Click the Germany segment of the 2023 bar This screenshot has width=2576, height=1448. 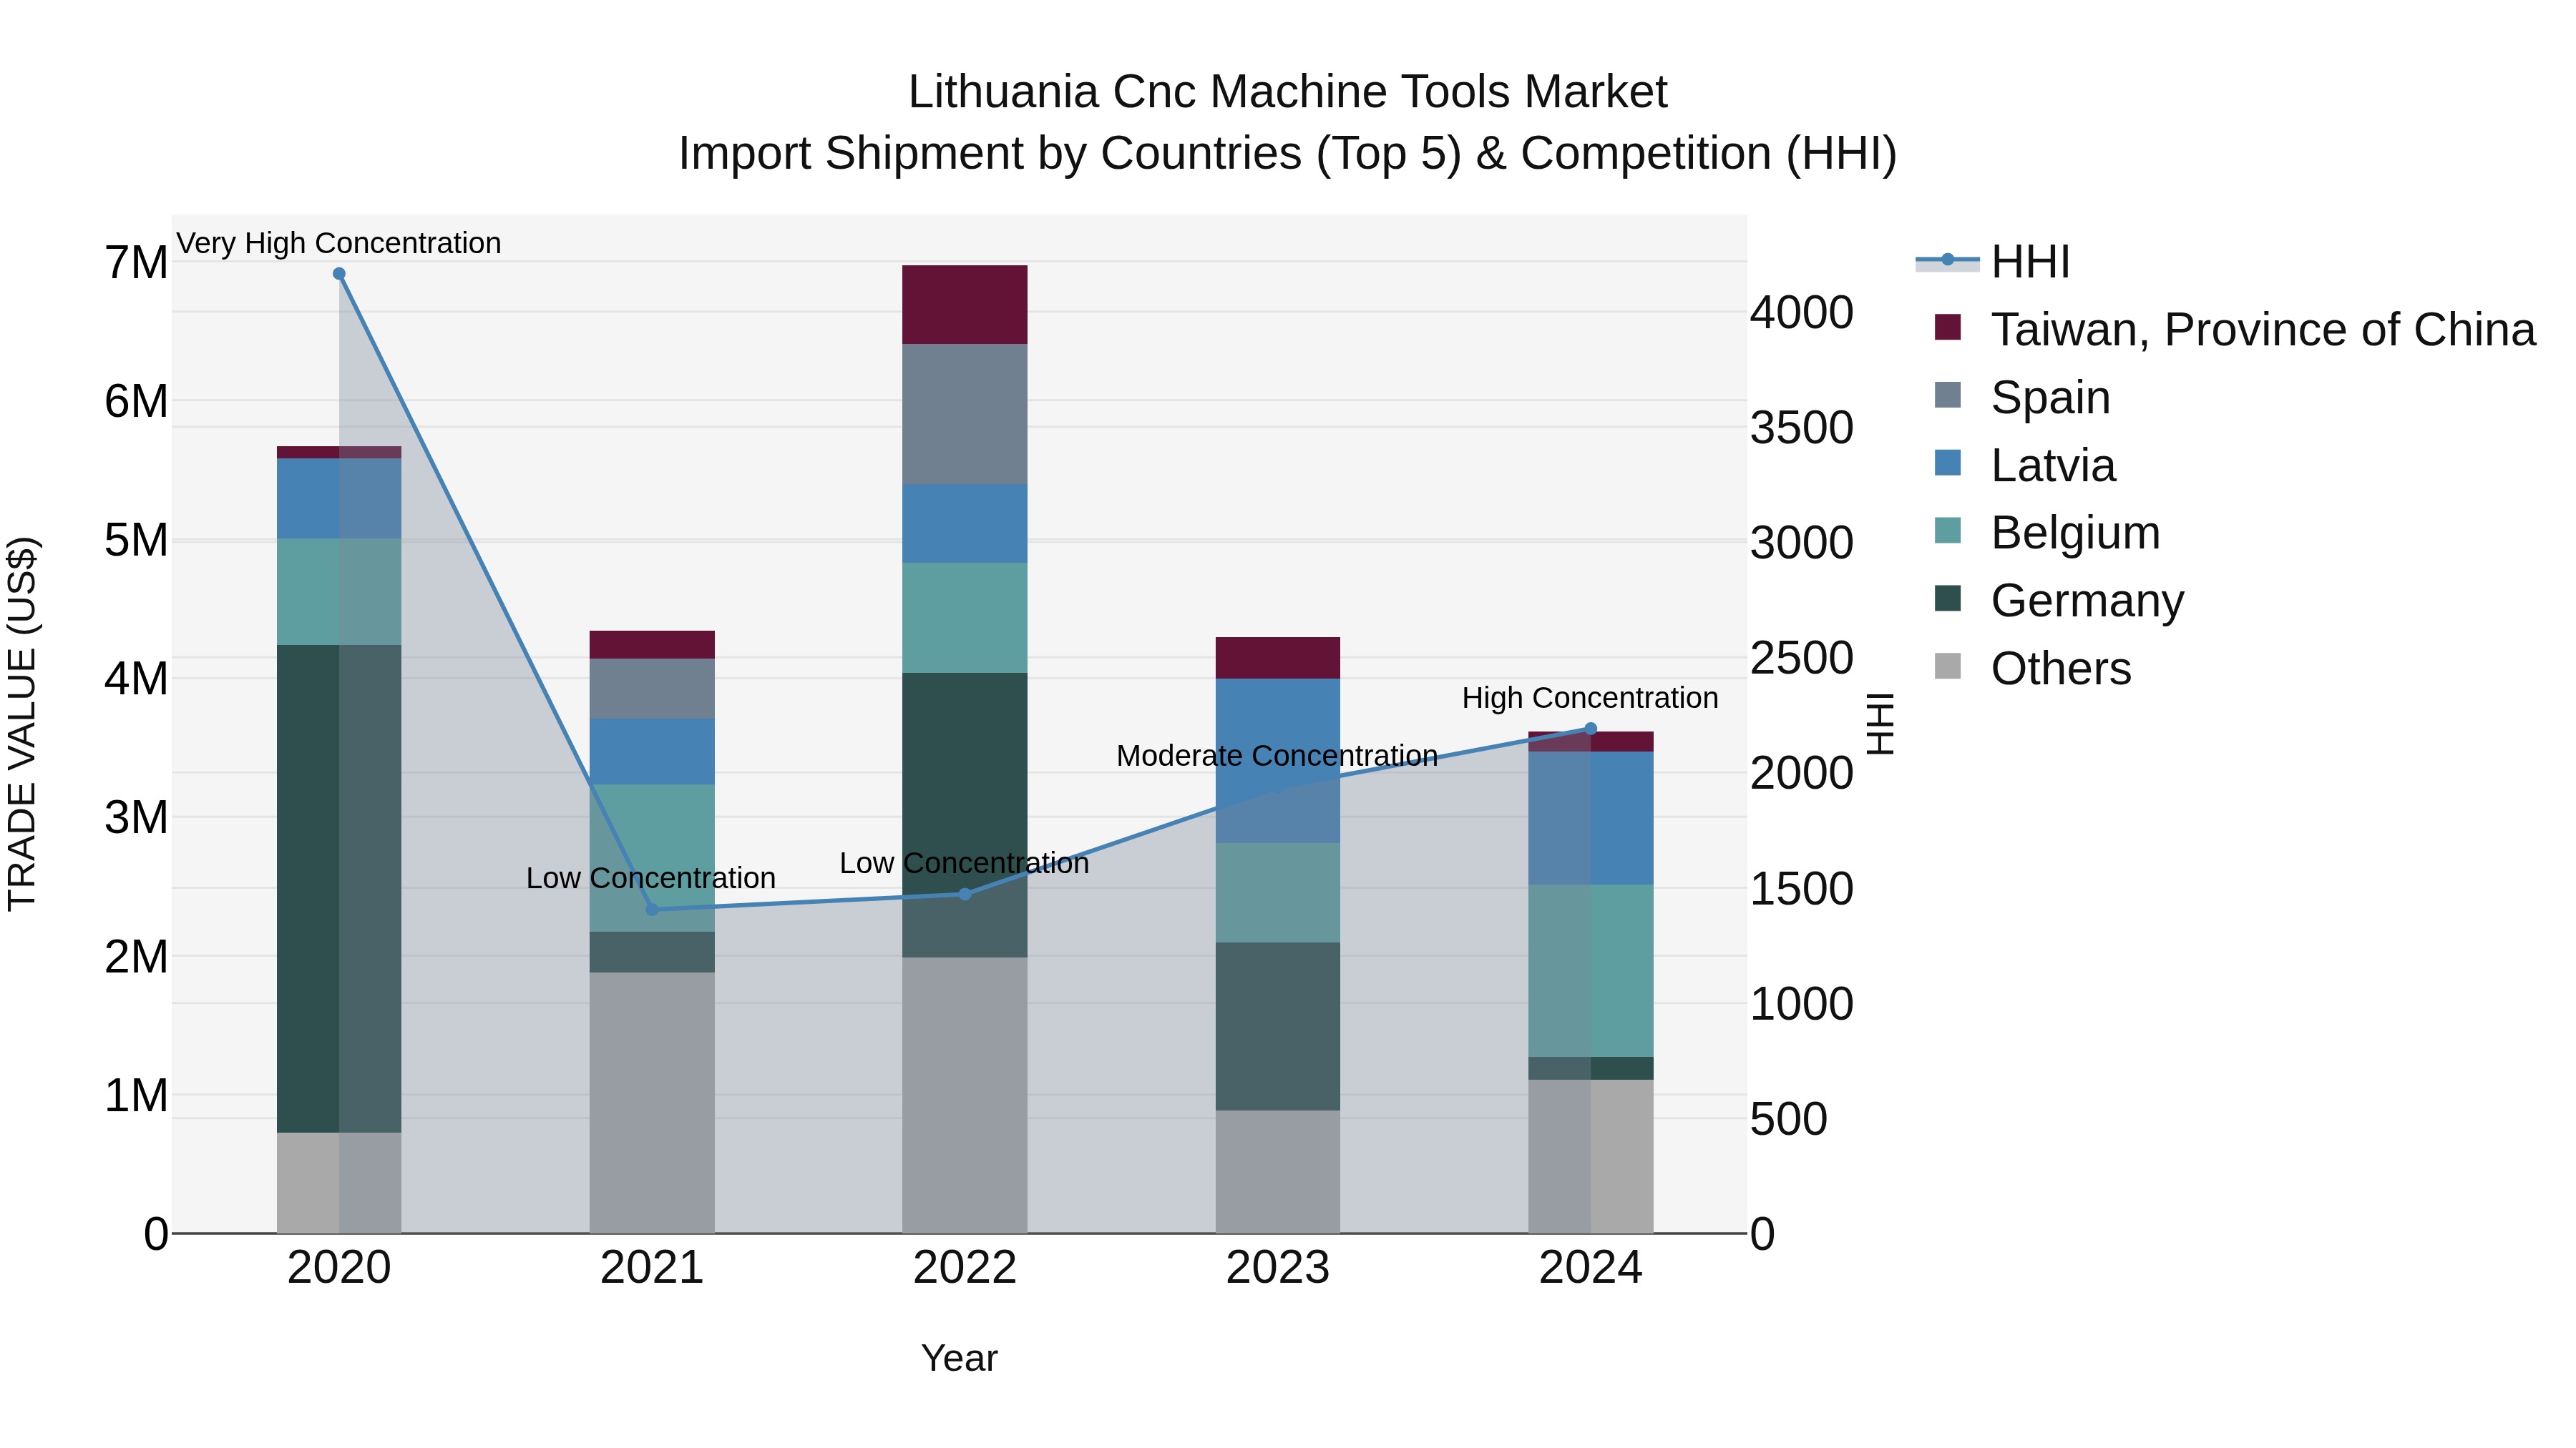click(1278, 1026)
